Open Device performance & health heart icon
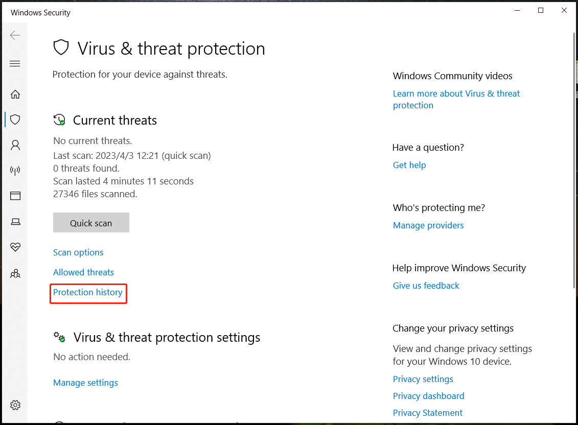 15,247
